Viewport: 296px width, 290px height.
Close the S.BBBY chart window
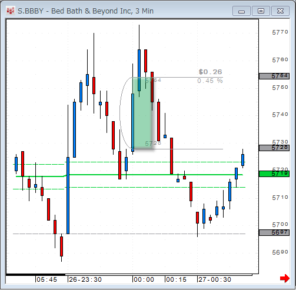tap(280, 11)
